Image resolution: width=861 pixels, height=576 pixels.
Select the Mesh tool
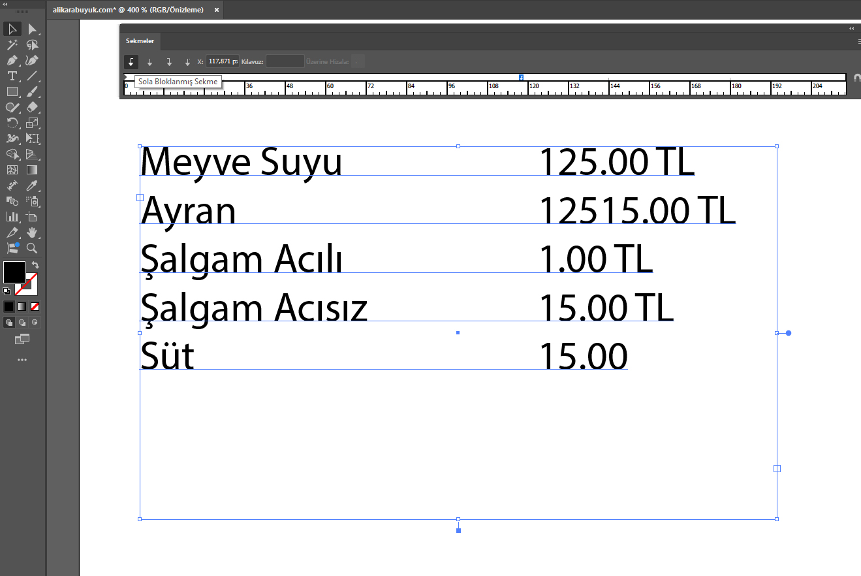[x=12, y=170]
